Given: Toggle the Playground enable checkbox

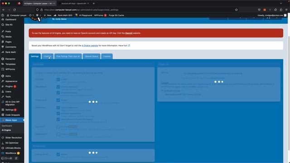Looking at the screenshot, I should coord(58,100).
